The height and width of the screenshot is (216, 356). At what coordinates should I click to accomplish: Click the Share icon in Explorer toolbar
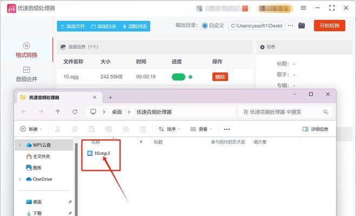(126, 129)
